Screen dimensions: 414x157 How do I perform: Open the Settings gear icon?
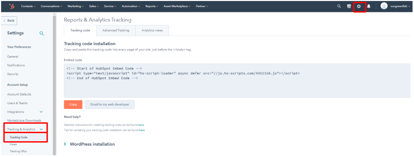pyautogui.click(x=359, y=6)
